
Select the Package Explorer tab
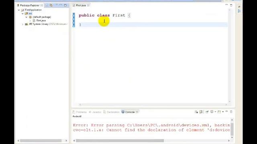(29, 5)
